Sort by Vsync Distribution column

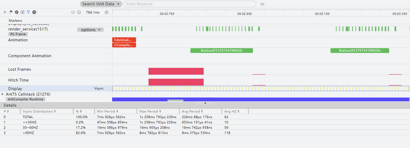tap(39, 112)
